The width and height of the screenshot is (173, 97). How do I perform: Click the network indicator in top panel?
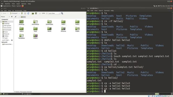click(x=154, y=6)
